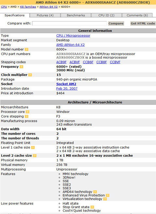Click the 243 million transistors text
The image size is (156, 214).
tap(74, 124)
